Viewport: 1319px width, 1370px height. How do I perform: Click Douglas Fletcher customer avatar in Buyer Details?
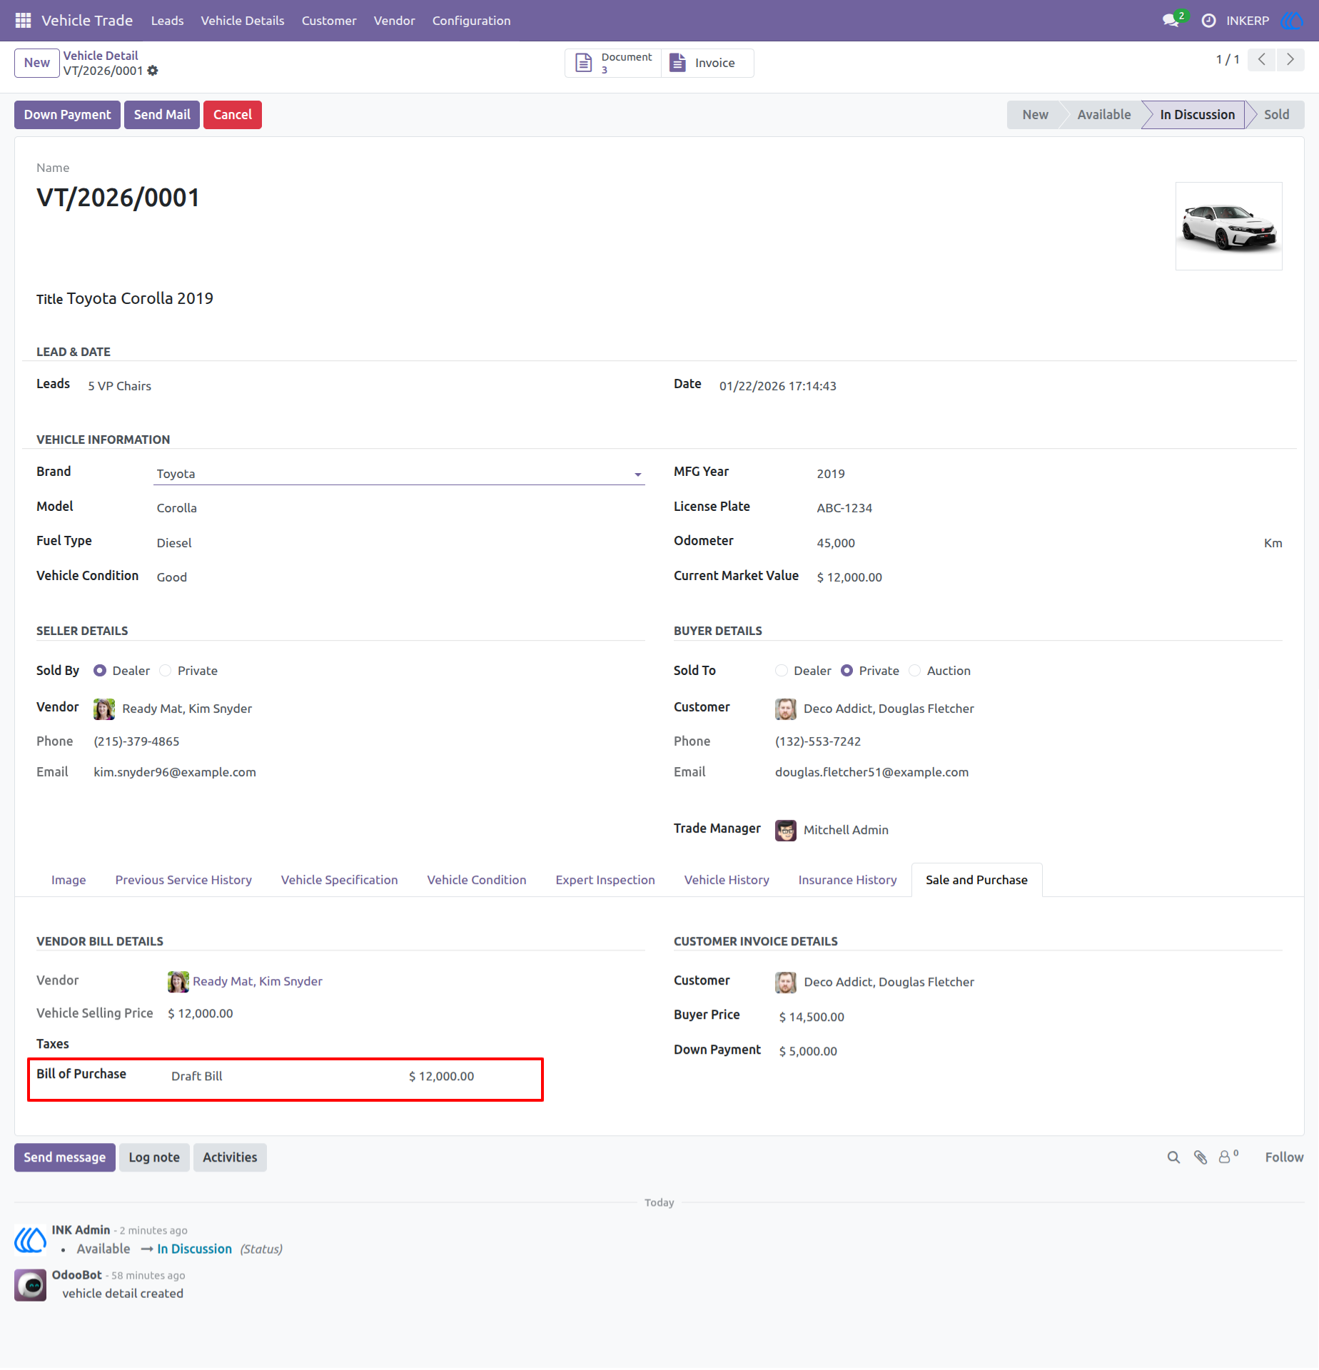[786, 709]
